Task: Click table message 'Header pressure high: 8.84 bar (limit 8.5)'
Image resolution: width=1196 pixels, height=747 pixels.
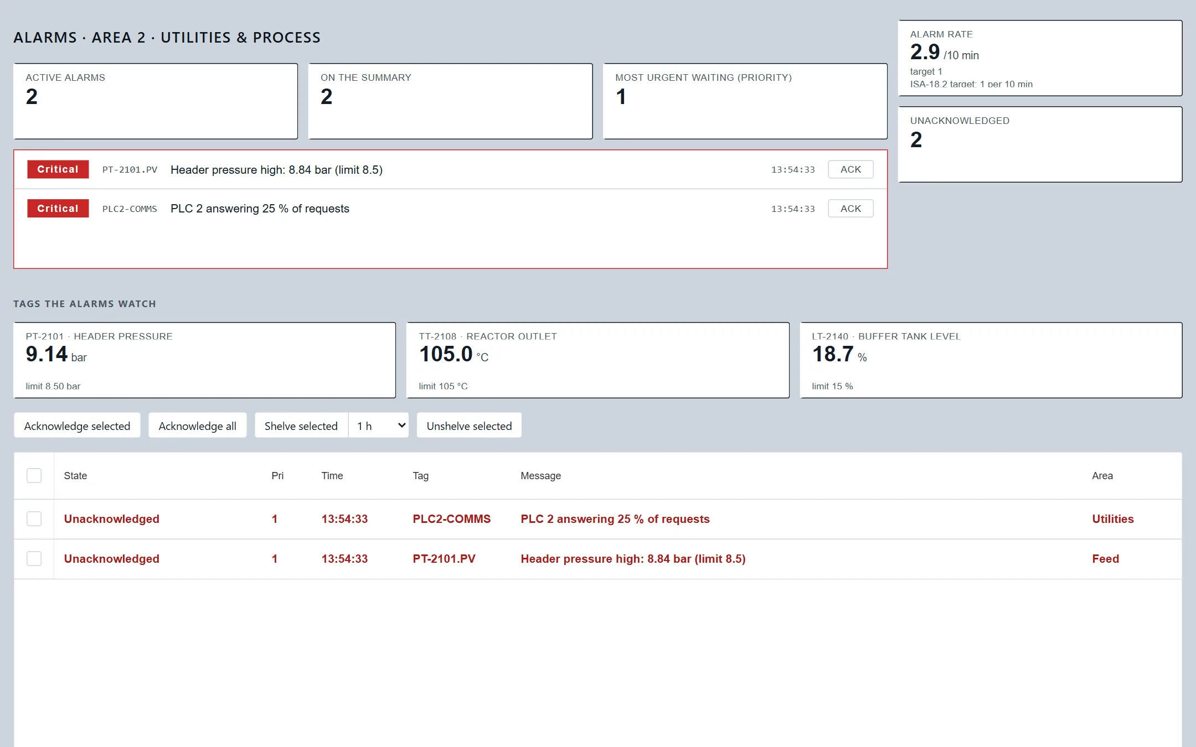Action: coord(633,559)
